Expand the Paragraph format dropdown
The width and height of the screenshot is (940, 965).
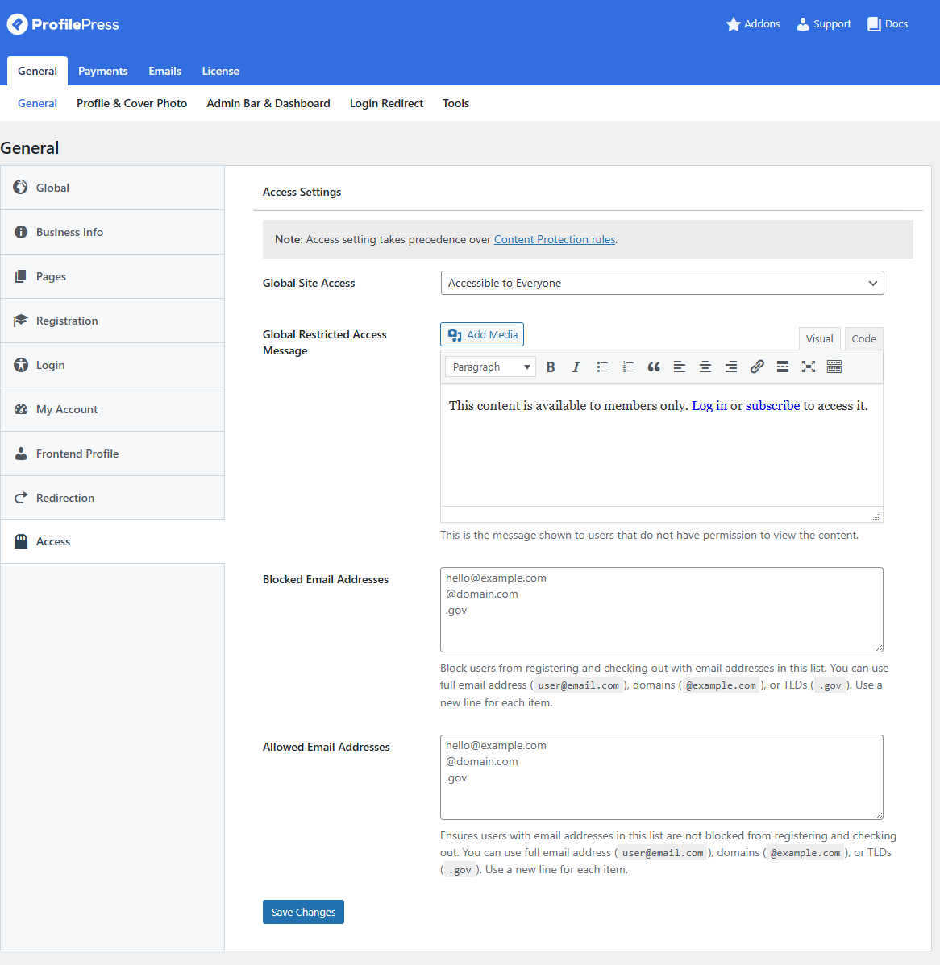coord(490,367)
